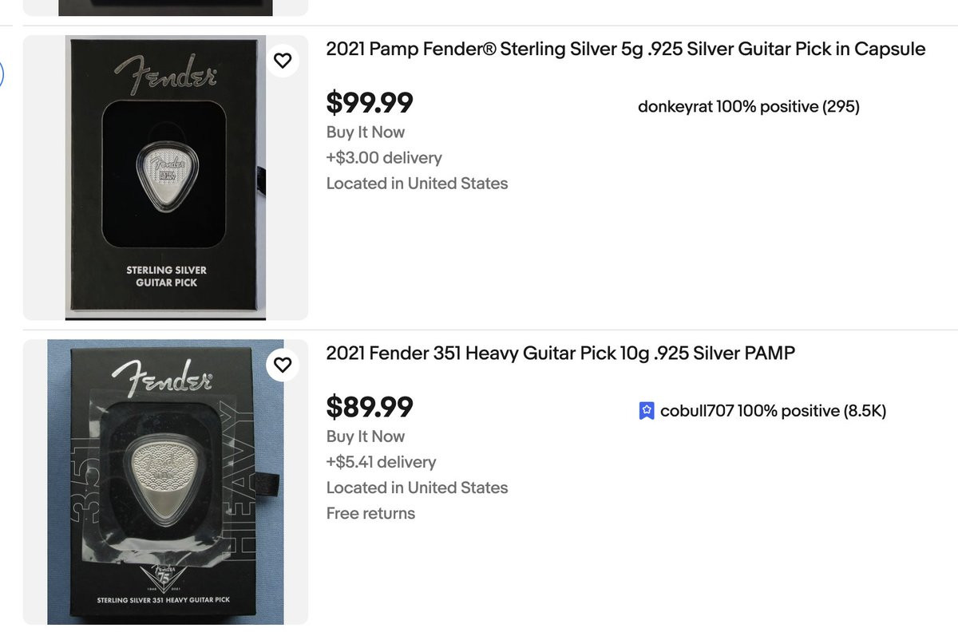
Task: Open the 2021 Pamp Fender Sterling Silver 5g listing title
Action: pyautogui.click(x=625, y=49)
